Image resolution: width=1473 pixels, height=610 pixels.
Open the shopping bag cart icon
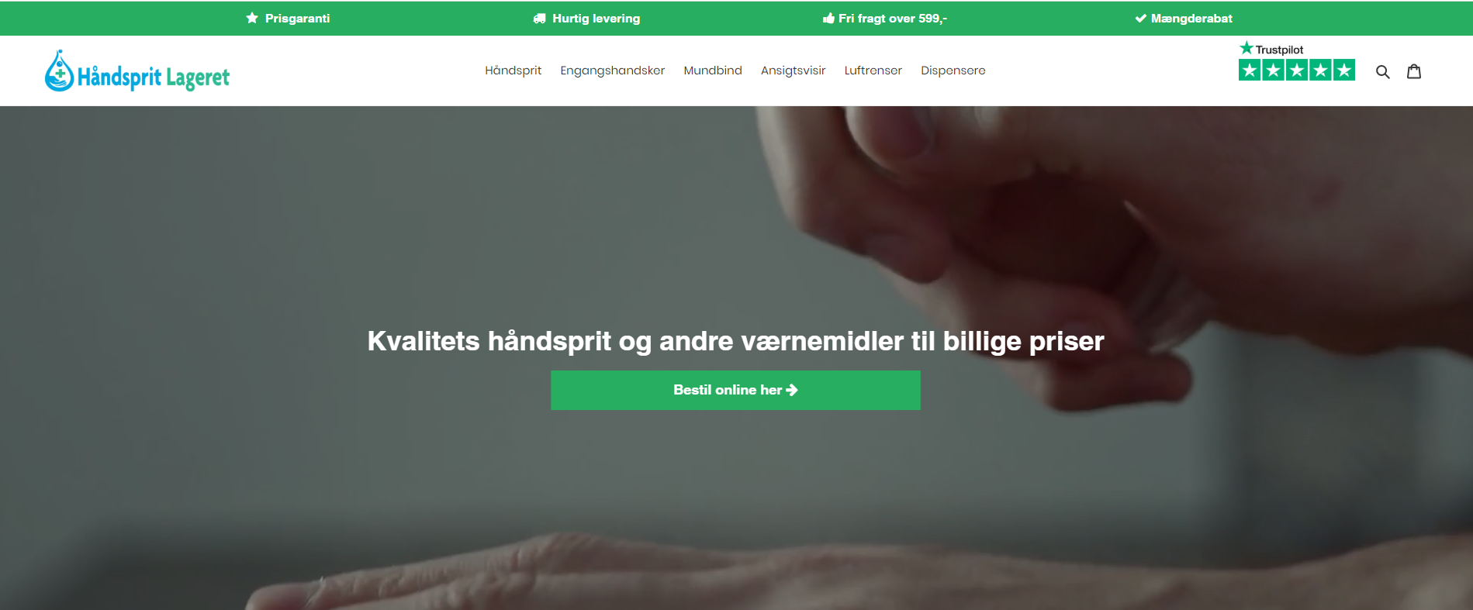coord(1414,71)
